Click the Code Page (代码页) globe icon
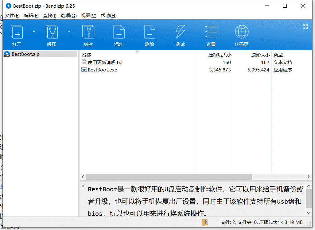315x230 pixels. 242,32
